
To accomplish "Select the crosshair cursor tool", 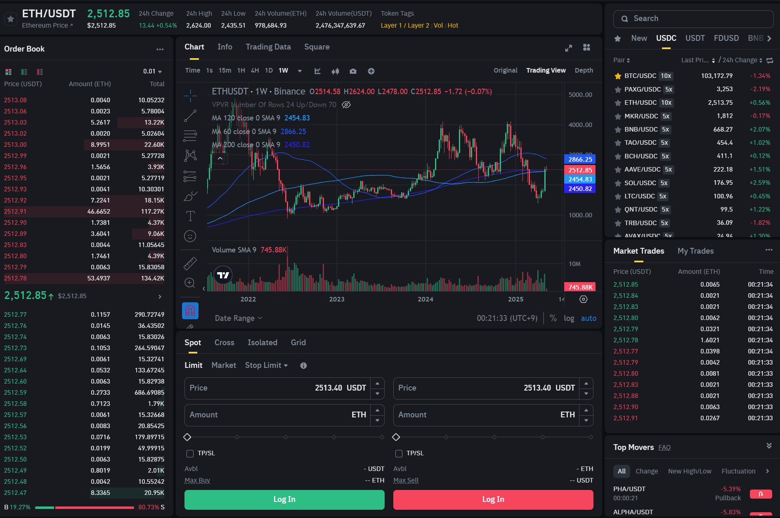I will click(190, 96).
